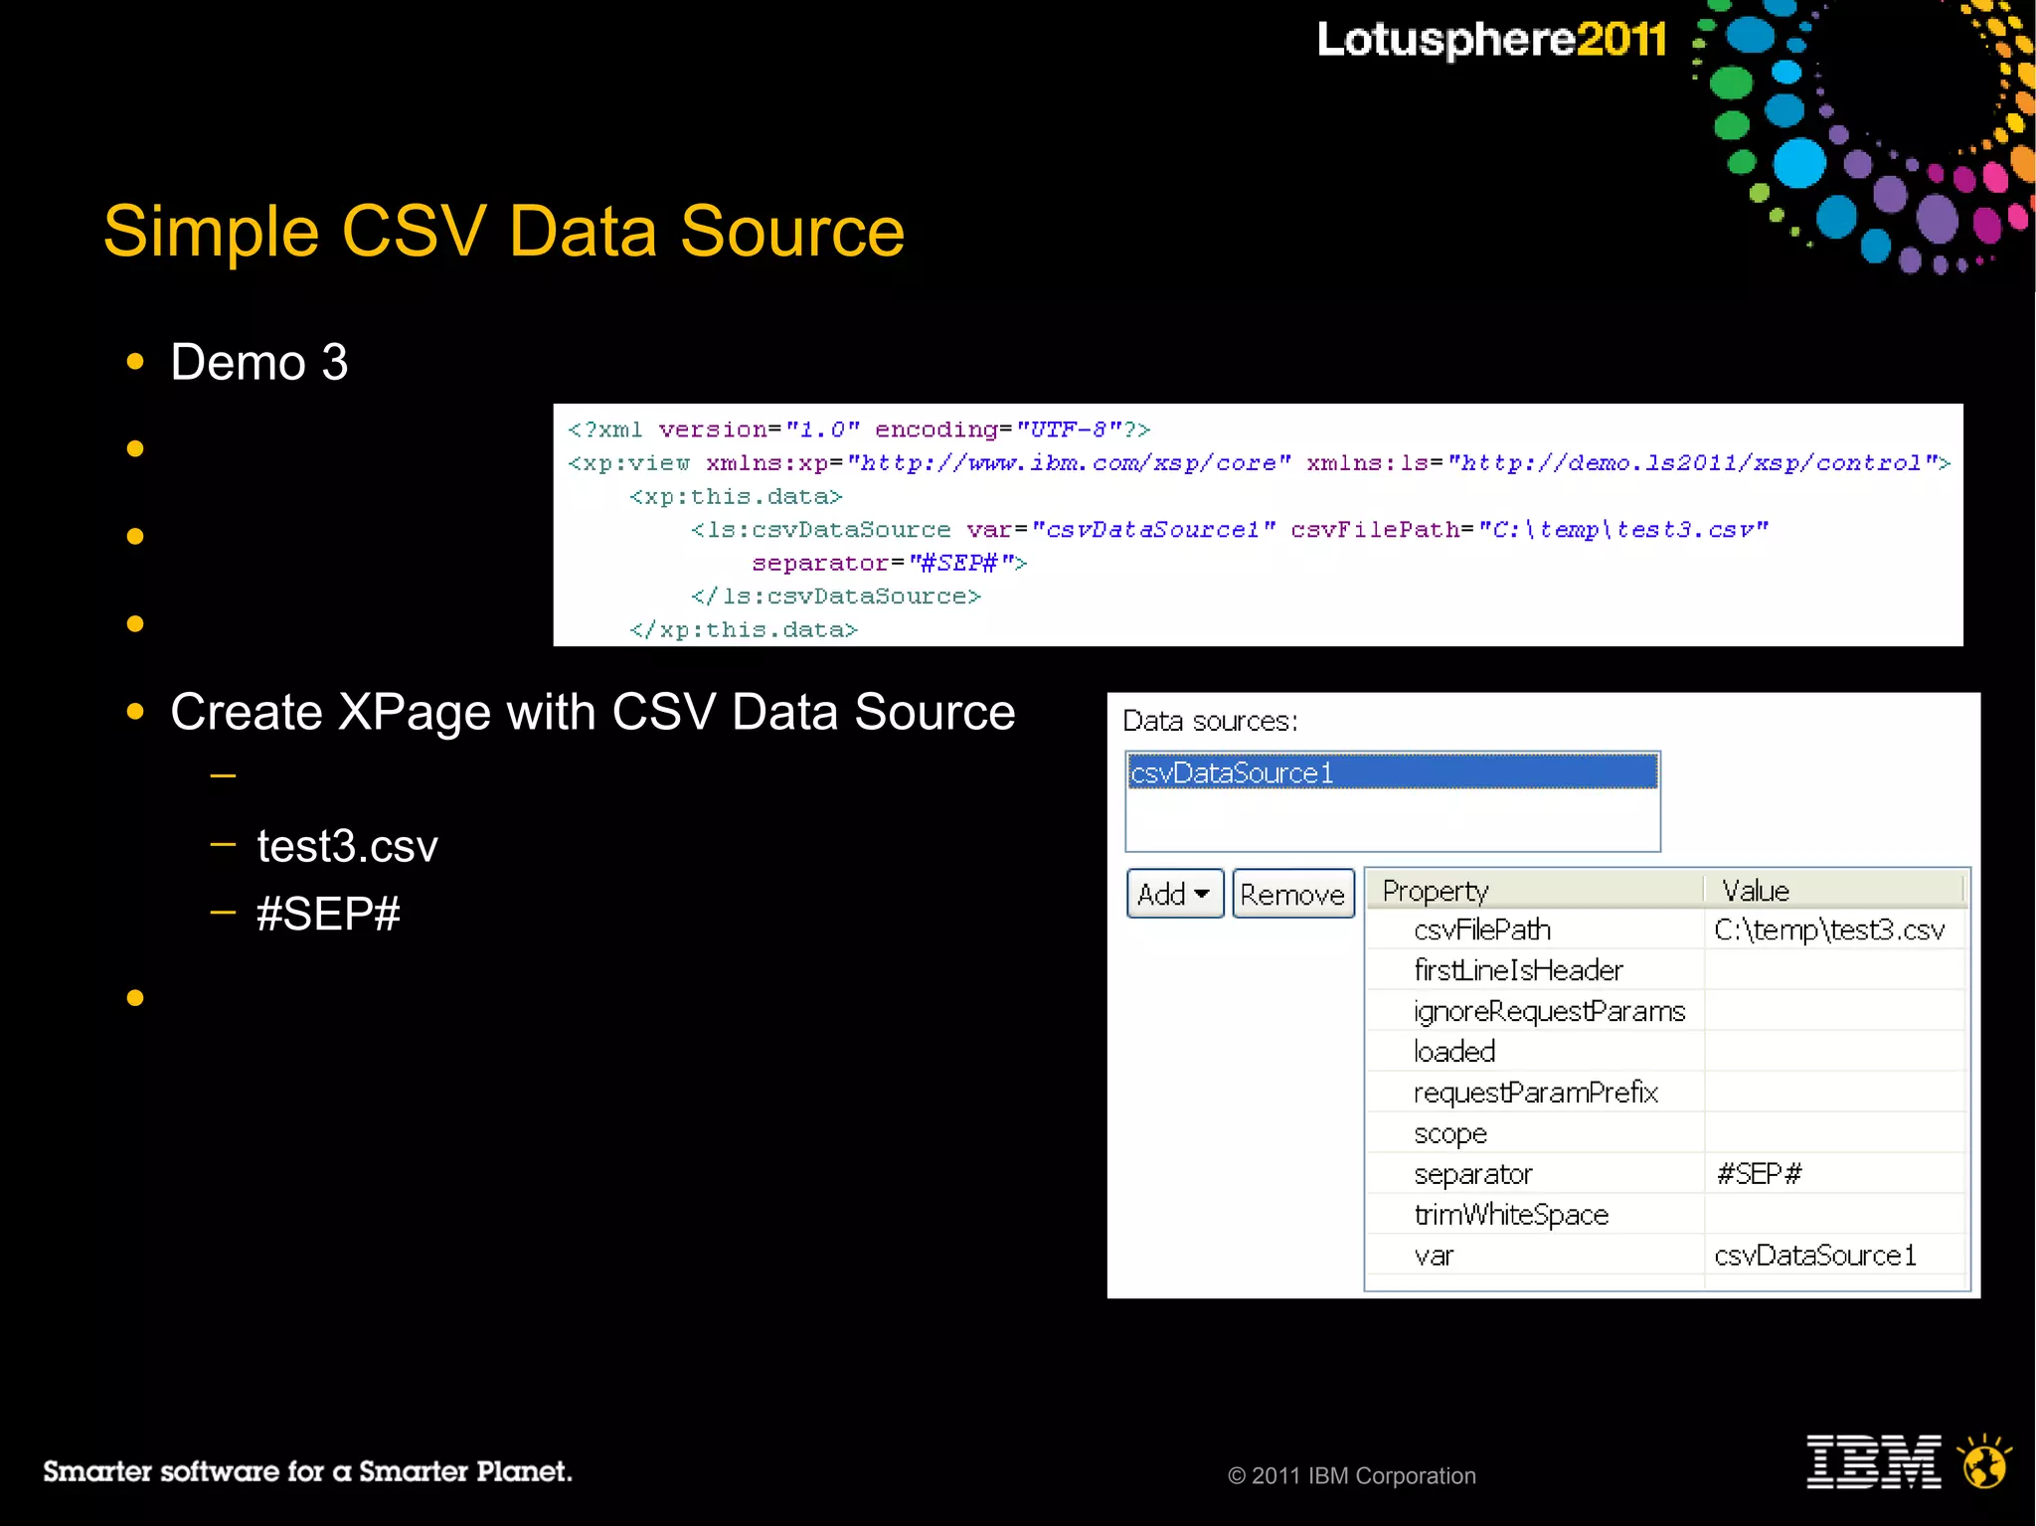Screen dimensions: 2036x1526
Task: Click the csvFilePath attribute in the XML
Action: point(1529,530)
